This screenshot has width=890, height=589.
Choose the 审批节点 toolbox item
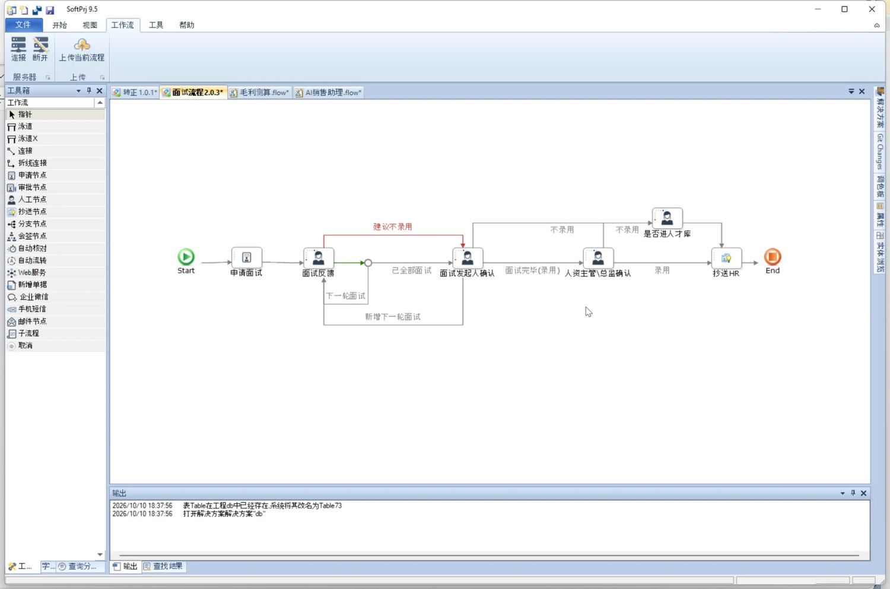pos(55,187)
